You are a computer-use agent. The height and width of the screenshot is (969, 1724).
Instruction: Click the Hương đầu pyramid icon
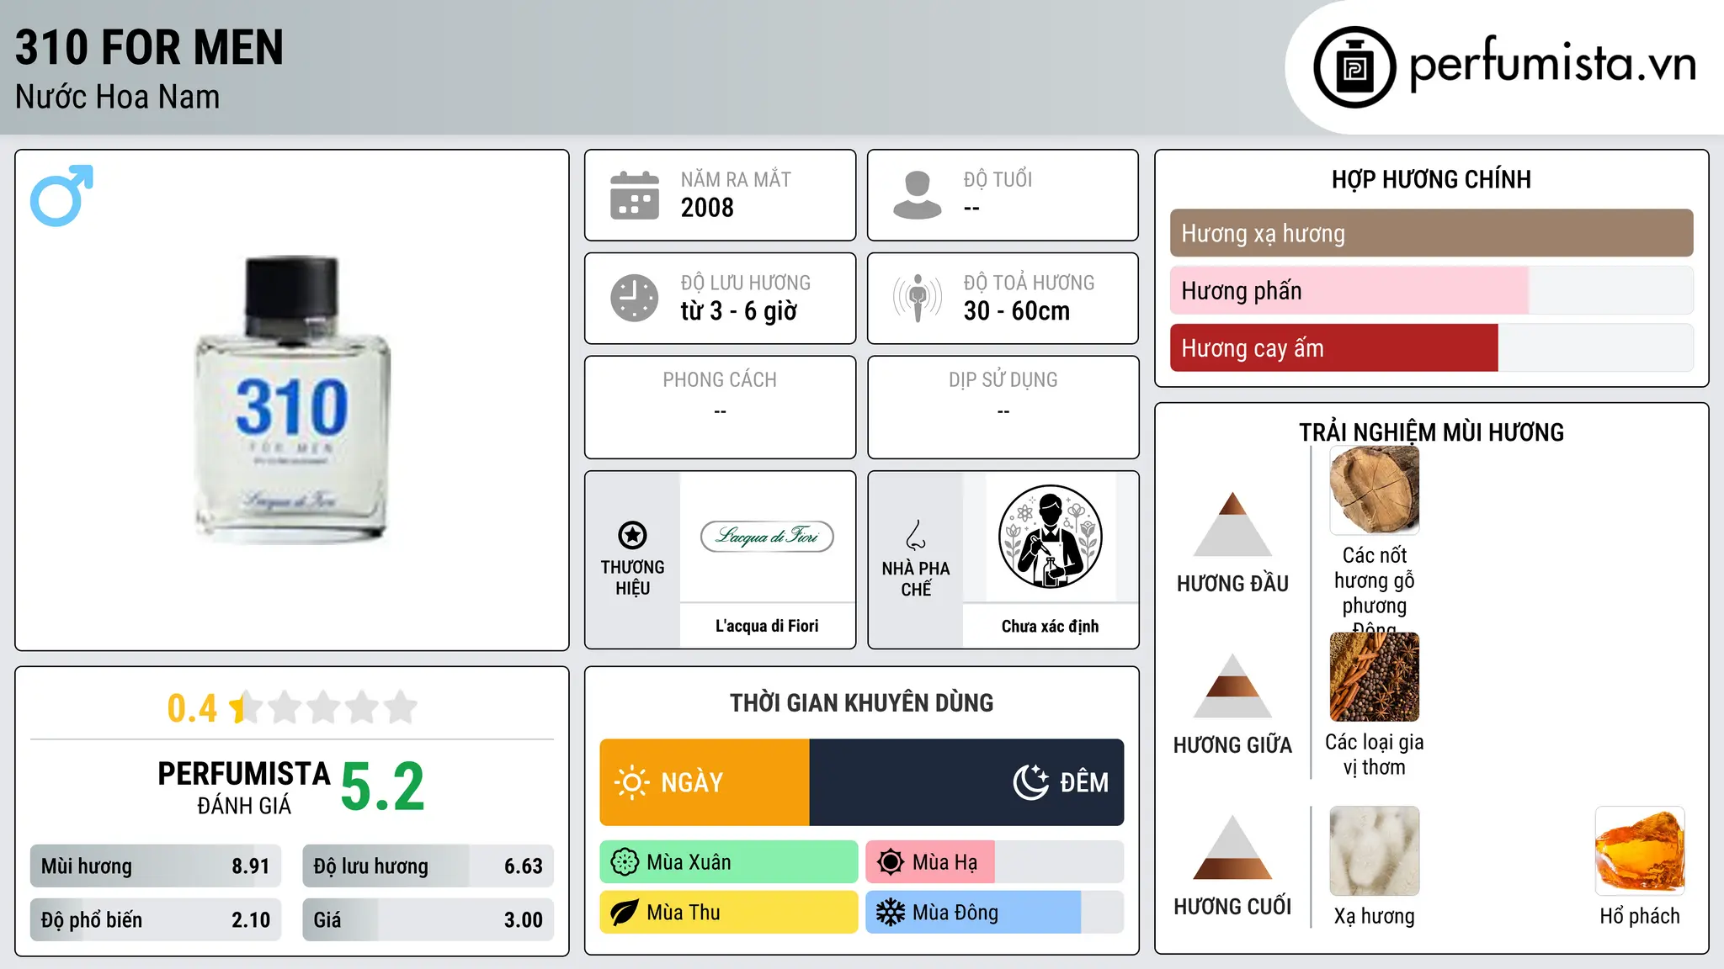point(1232,524)
